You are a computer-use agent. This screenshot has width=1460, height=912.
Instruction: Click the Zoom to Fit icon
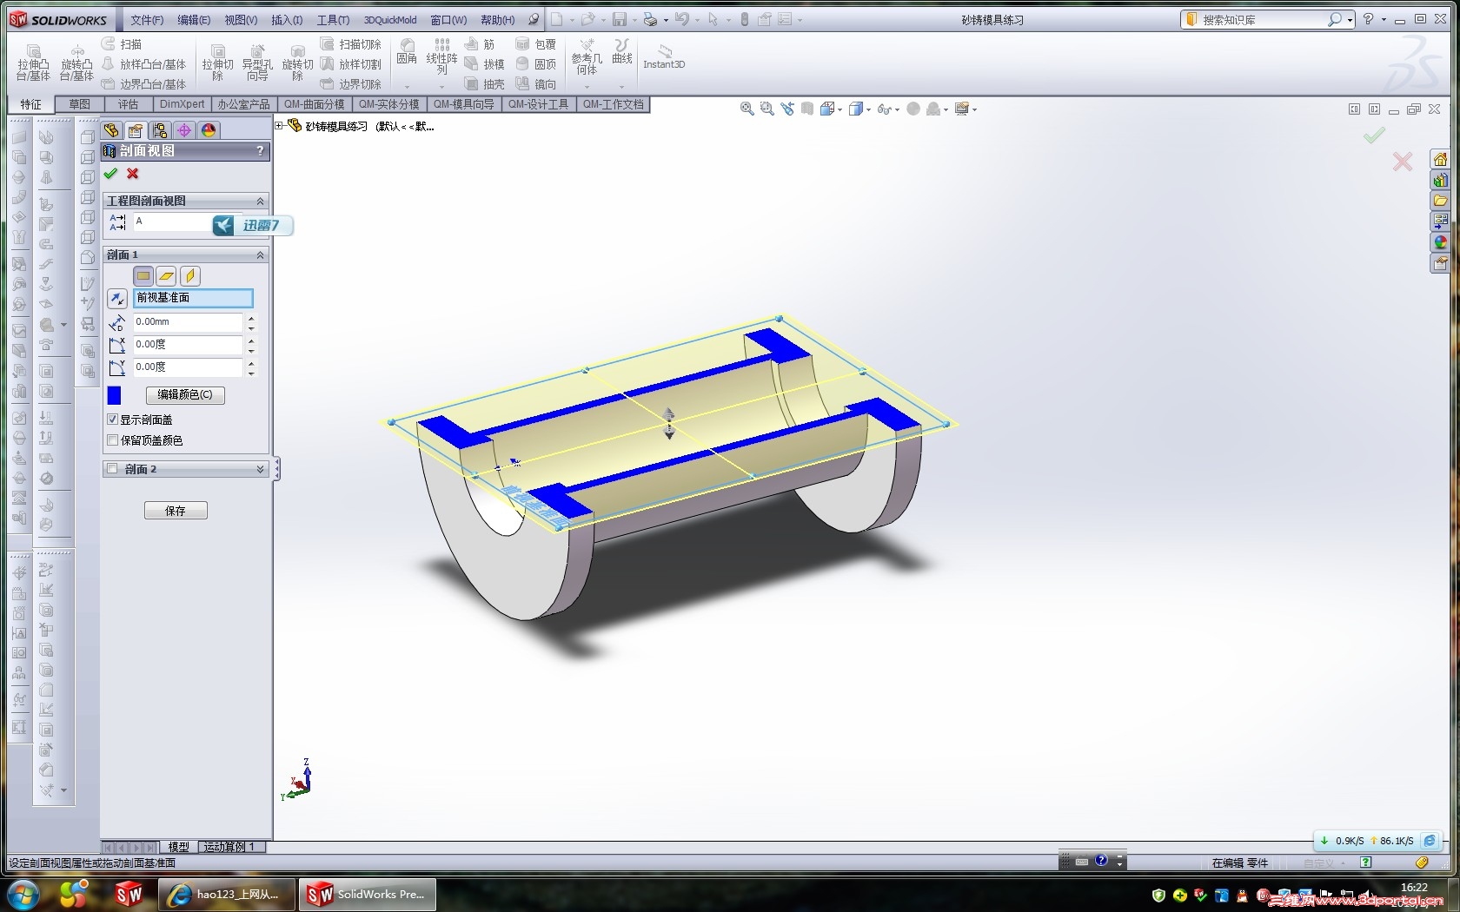tap(747, 109)
